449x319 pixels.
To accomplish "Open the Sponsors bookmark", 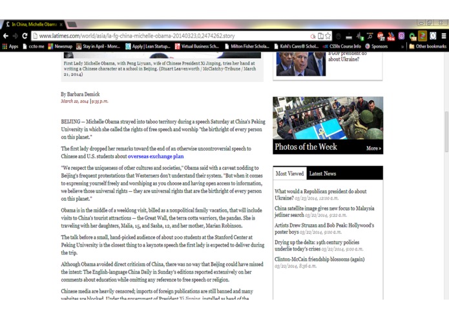I will (376, 46).
